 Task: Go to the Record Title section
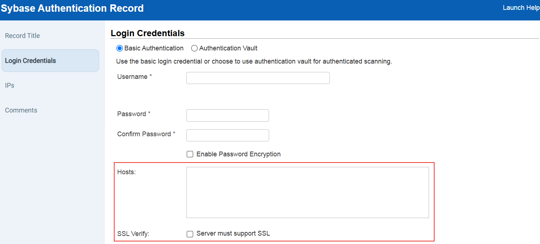click(22, 35)
